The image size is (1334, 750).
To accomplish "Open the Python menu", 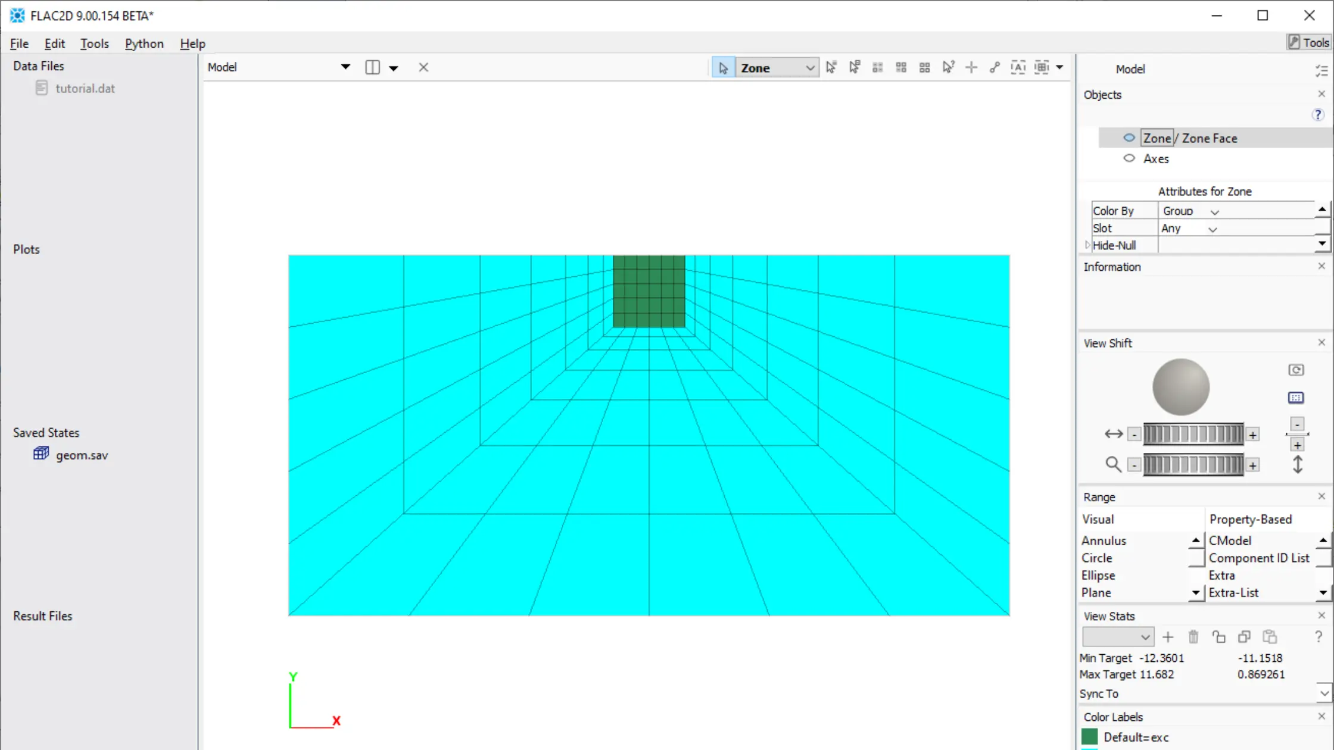I will [x=144, y=43].
